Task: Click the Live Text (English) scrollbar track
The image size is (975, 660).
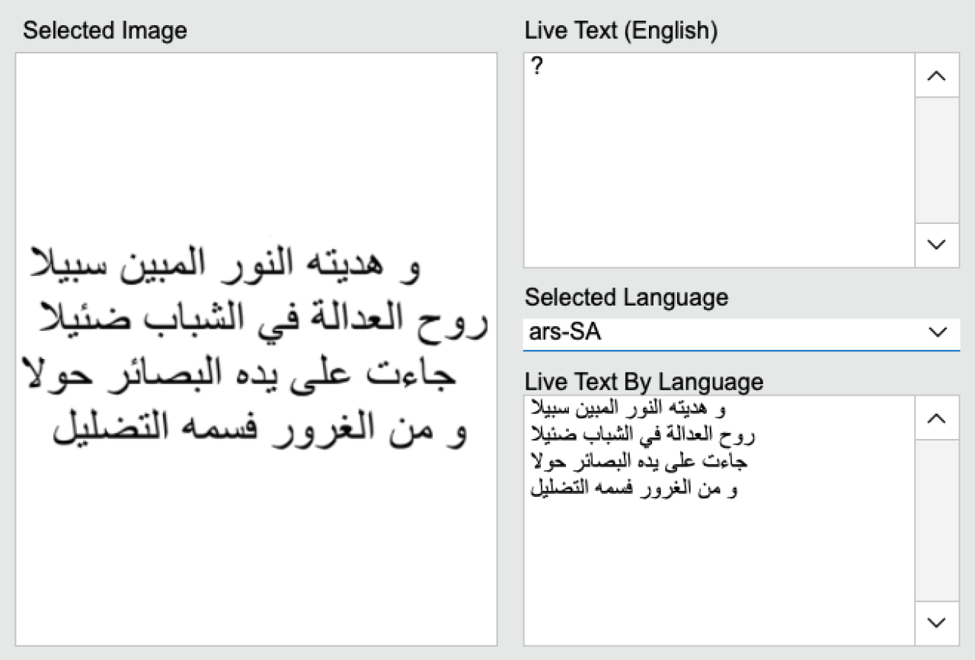Action: pyautogui.click(x=937, y=160)
